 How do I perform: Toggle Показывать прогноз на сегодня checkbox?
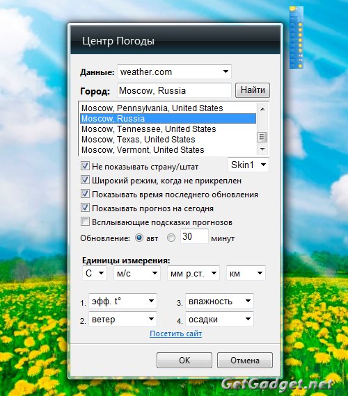point(85,208)
